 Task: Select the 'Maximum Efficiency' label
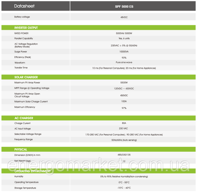25,107
